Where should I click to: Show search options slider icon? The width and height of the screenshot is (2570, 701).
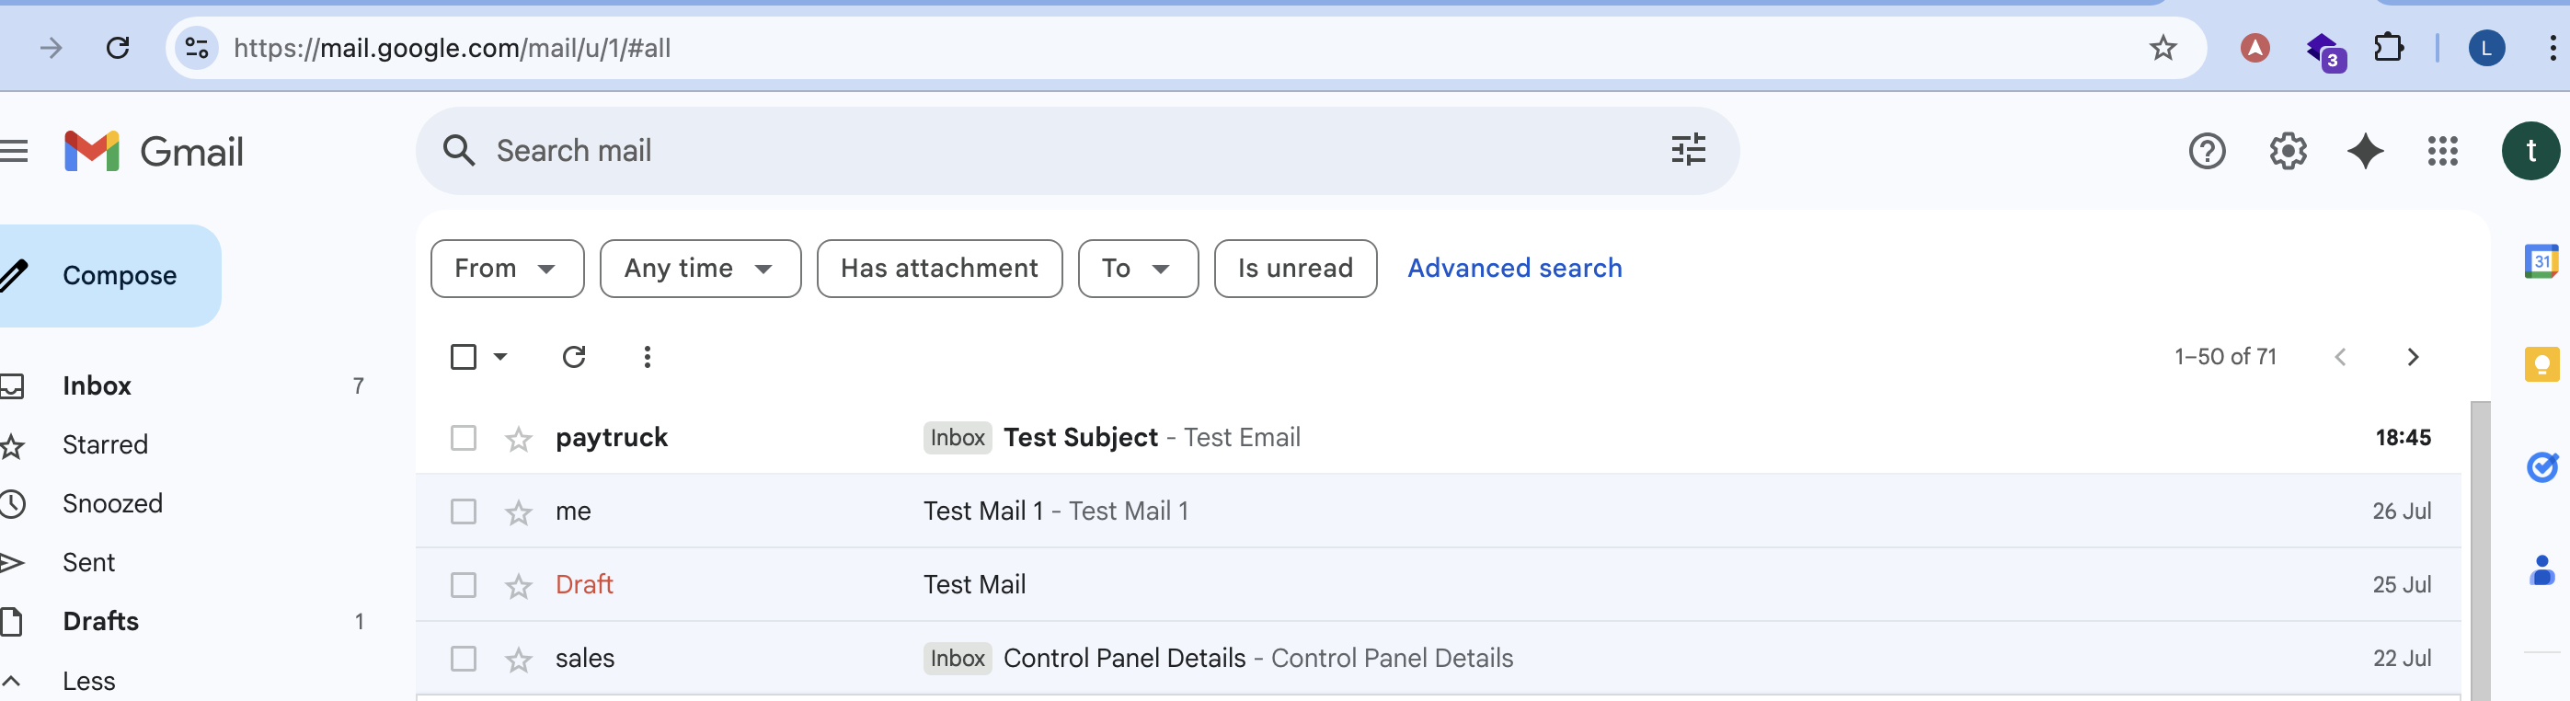click(1688, 151)
